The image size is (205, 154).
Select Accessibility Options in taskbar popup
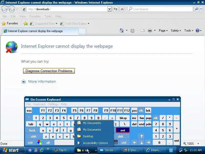tap(94, 143)
